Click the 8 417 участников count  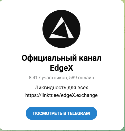pos(48,78)
